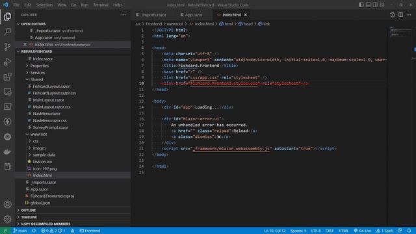Open the Extensions view
The height and width of the screenshot is (234, 416).
[x=7, y=77]
